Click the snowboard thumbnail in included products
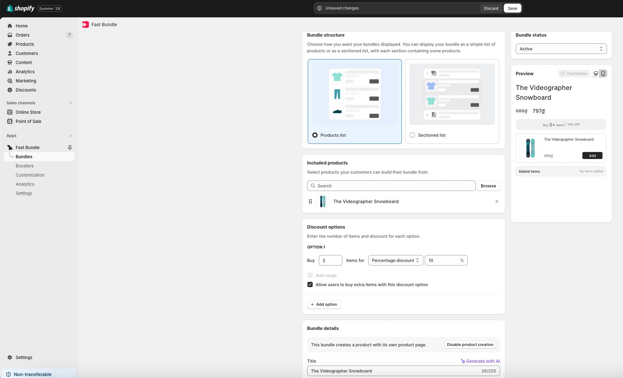 tap(322, 201)
